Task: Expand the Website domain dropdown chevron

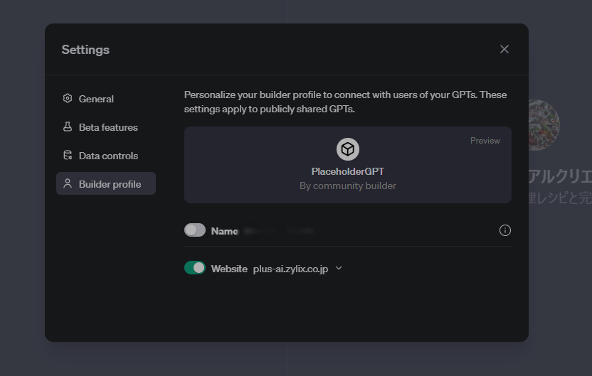Action: [339, 268]
